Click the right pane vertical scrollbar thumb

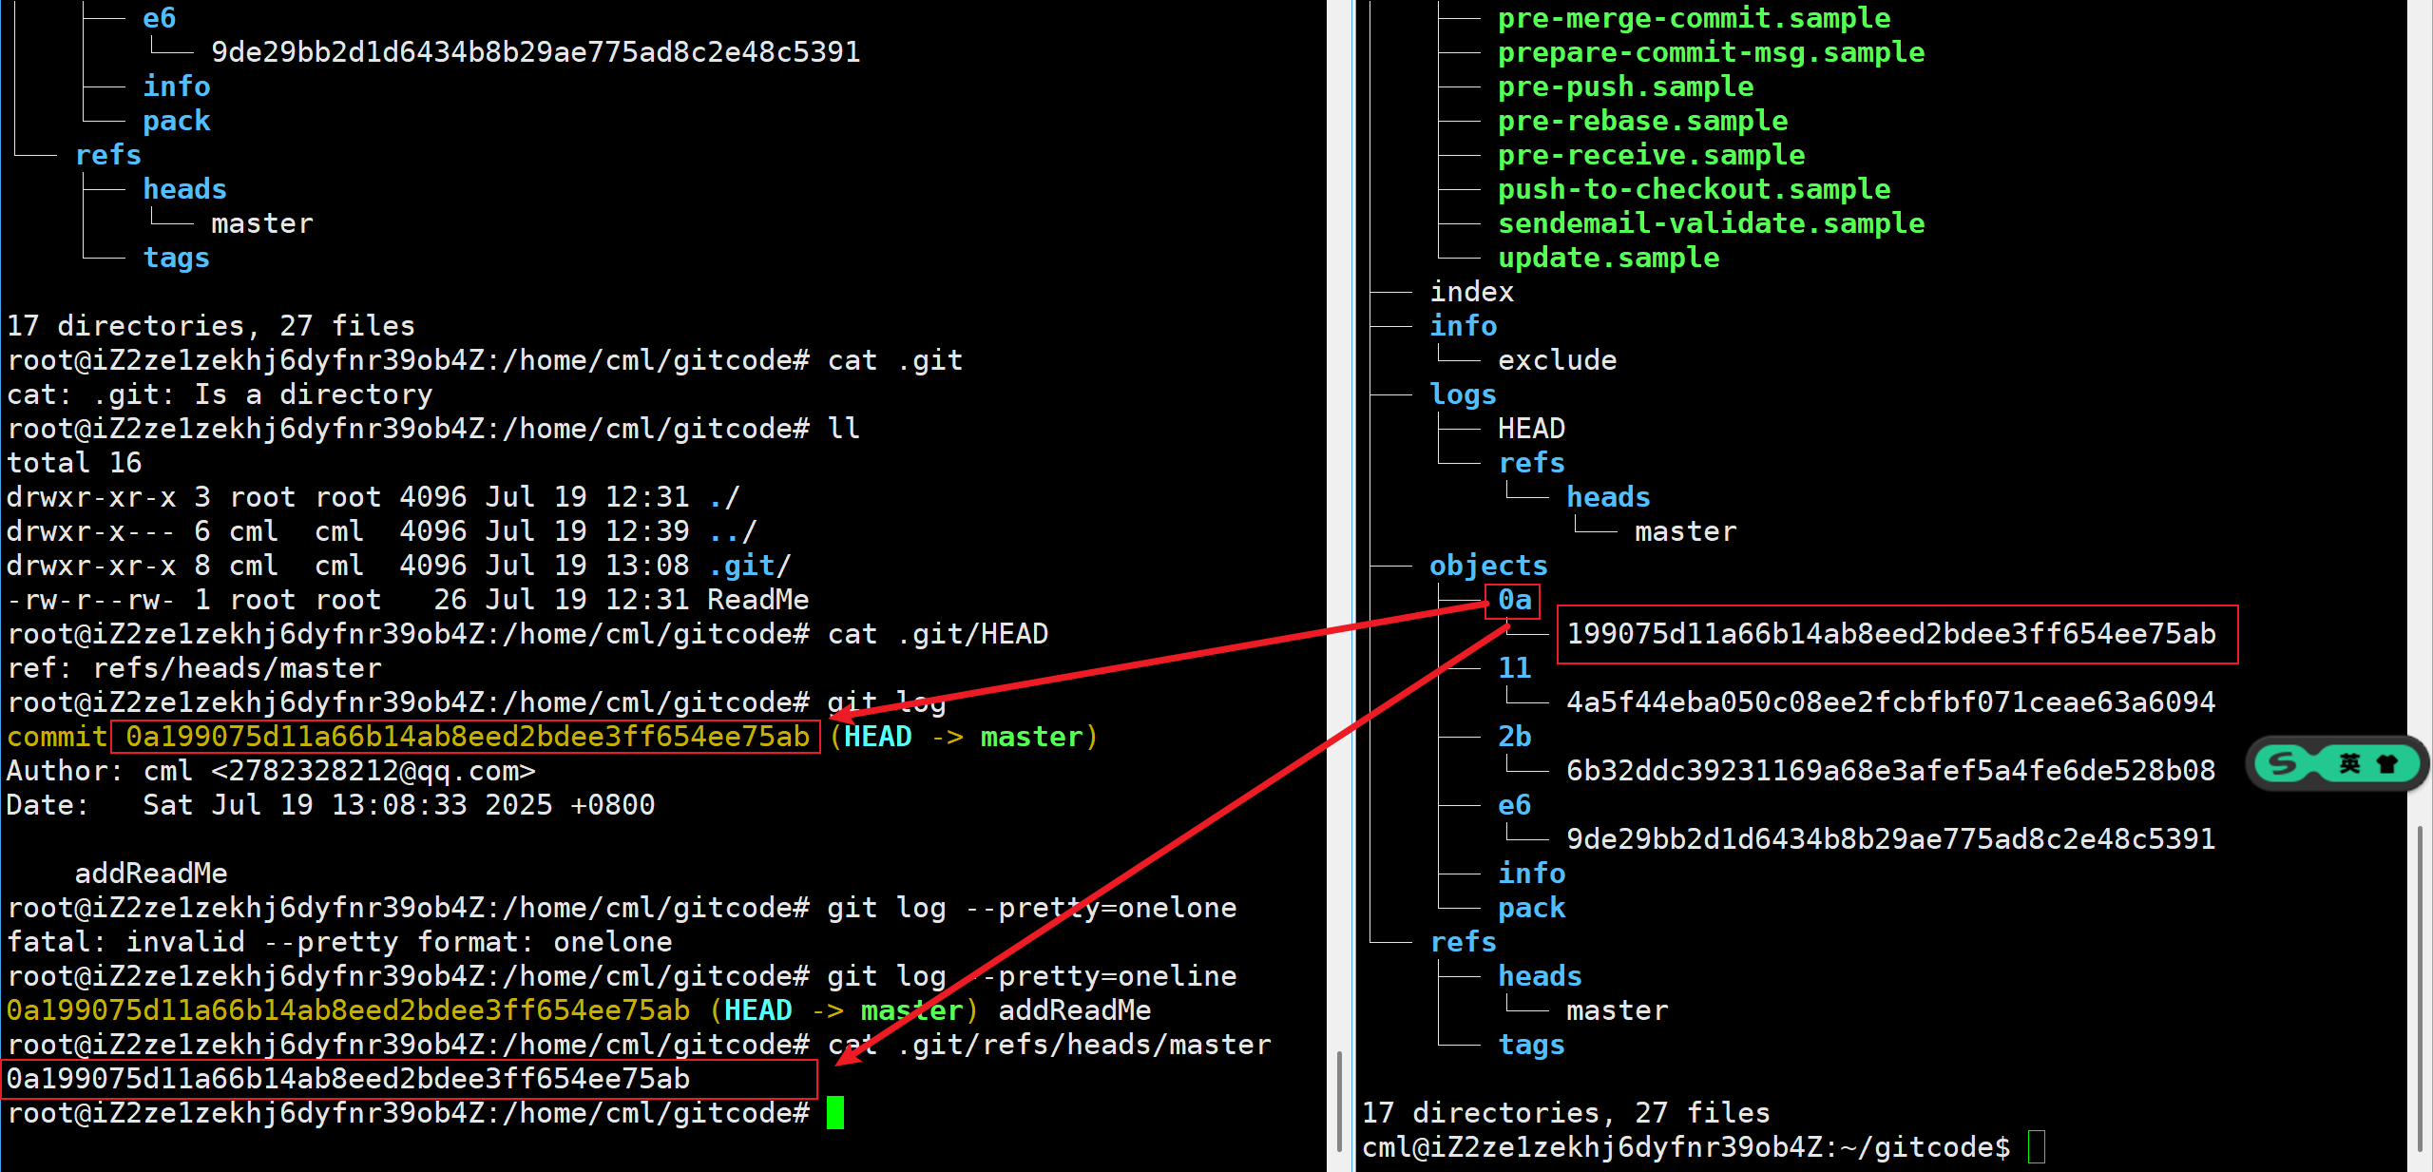[2419, 989]
